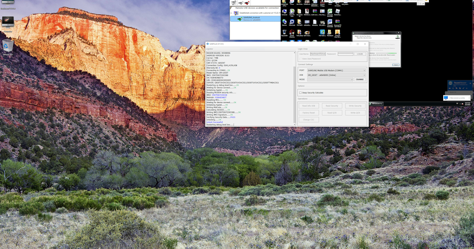The width and height of the screenshot is (474, 249).
Task: Click the UserName input field
Action: [x=318, y=54]
